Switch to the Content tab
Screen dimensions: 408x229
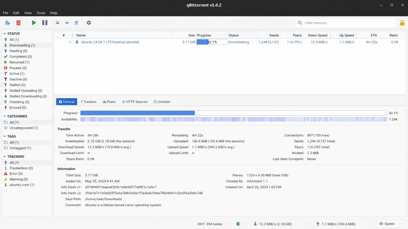click(x=162, y=102)
